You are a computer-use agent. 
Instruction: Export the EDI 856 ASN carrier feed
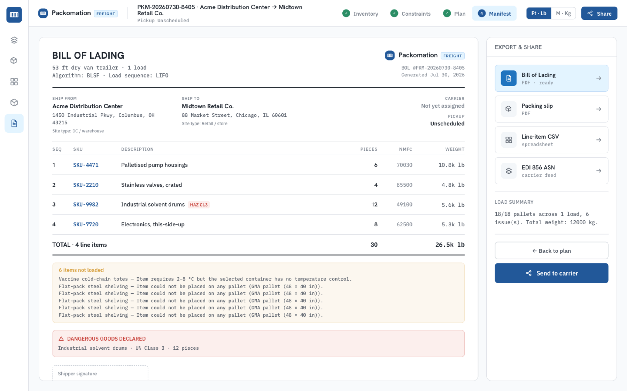551,171
